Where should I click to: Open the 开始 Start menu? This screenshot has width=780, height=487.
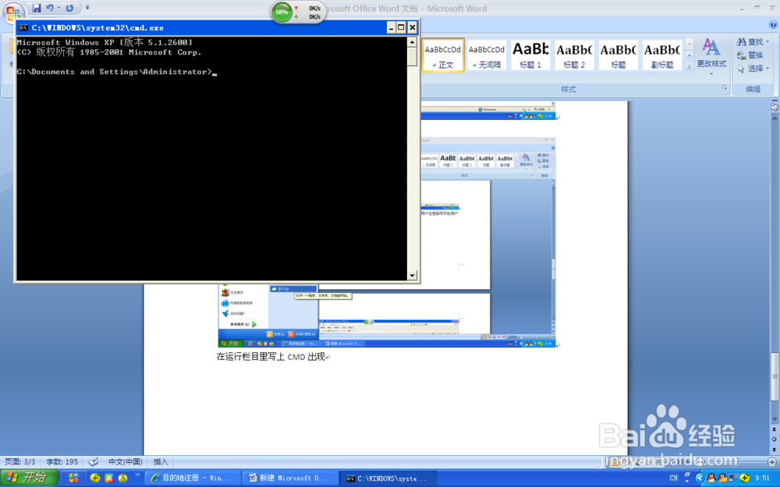point(29,478)
